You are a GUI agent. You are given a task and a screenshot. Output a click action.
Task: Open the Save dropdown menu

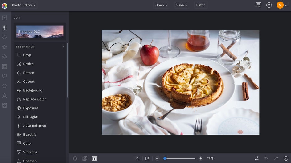point(182,5)
